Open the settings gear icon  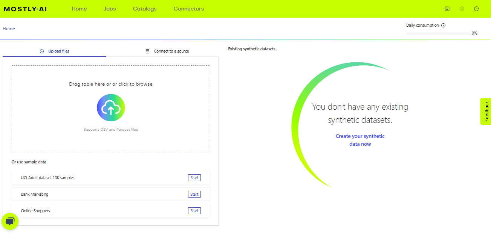pyautogui.click(x=462, y=9)
